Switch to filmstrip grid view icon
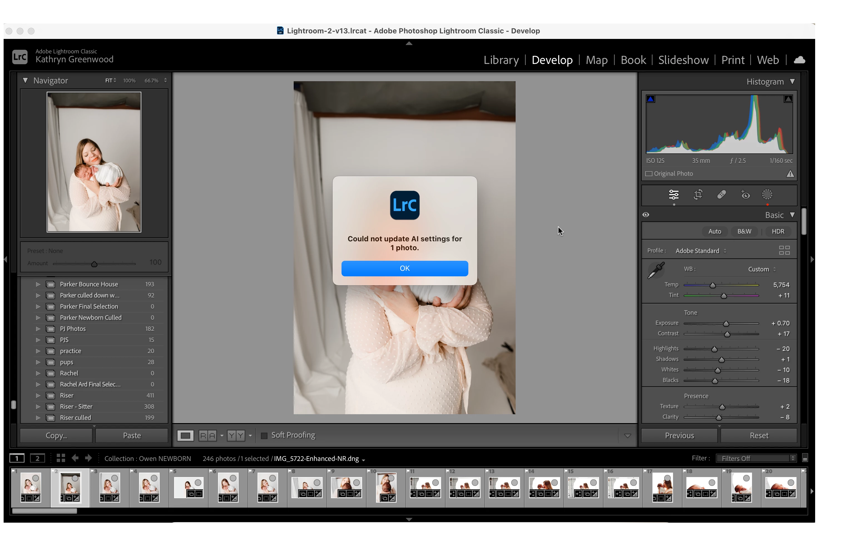The image size is (841, 546). 61,458
